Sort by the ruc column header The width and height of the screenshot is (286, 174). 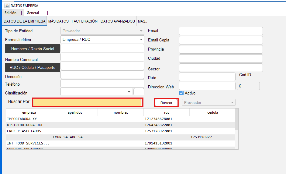[167, 112]
